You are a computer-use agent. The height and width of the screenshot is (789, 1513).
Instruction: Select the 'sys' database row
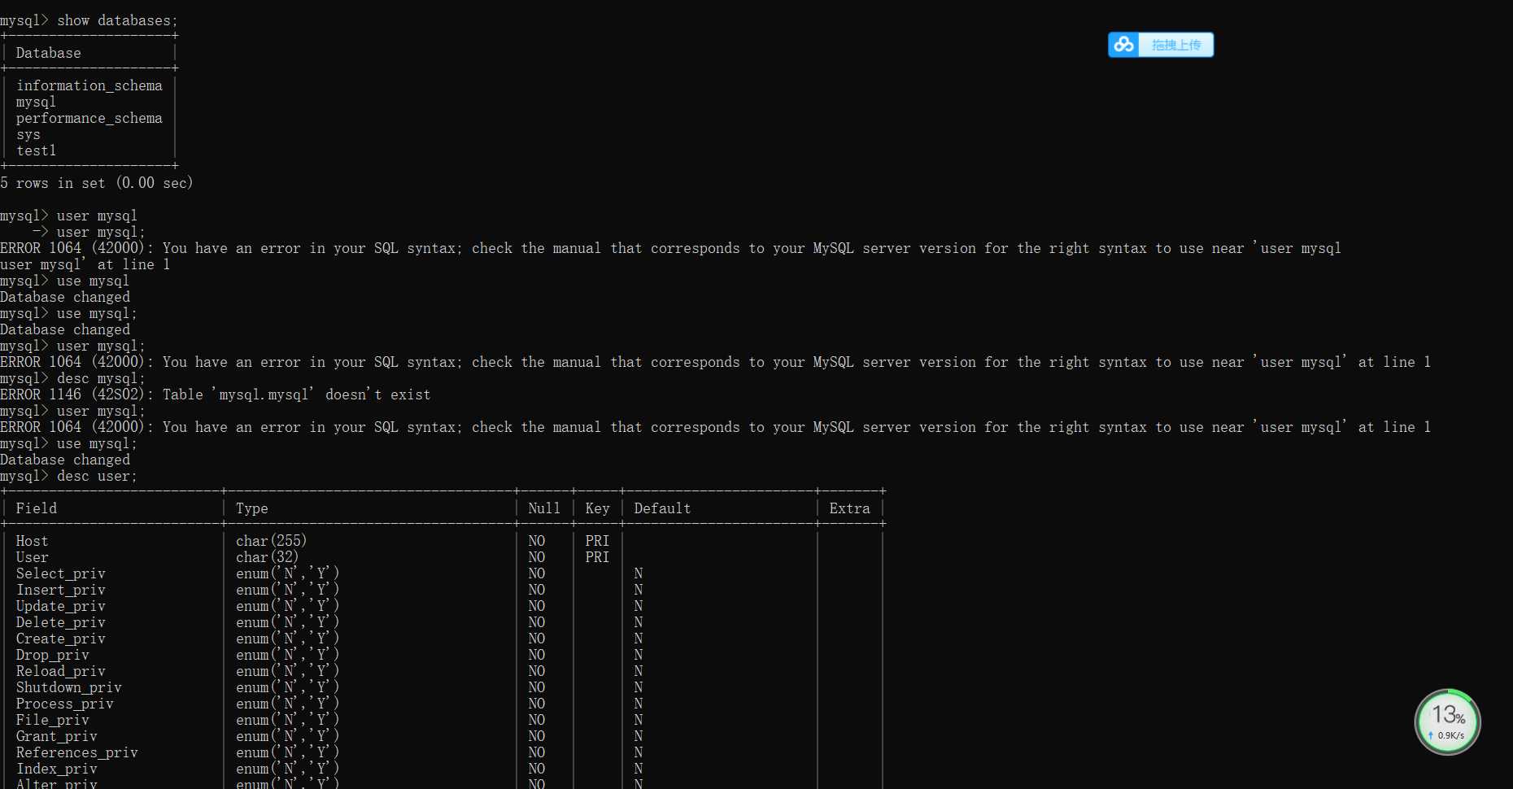[x=28, y=134]
